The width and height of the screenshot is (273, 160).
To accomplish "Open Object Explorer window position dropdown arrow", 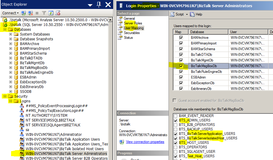I will tap(90, 5).
